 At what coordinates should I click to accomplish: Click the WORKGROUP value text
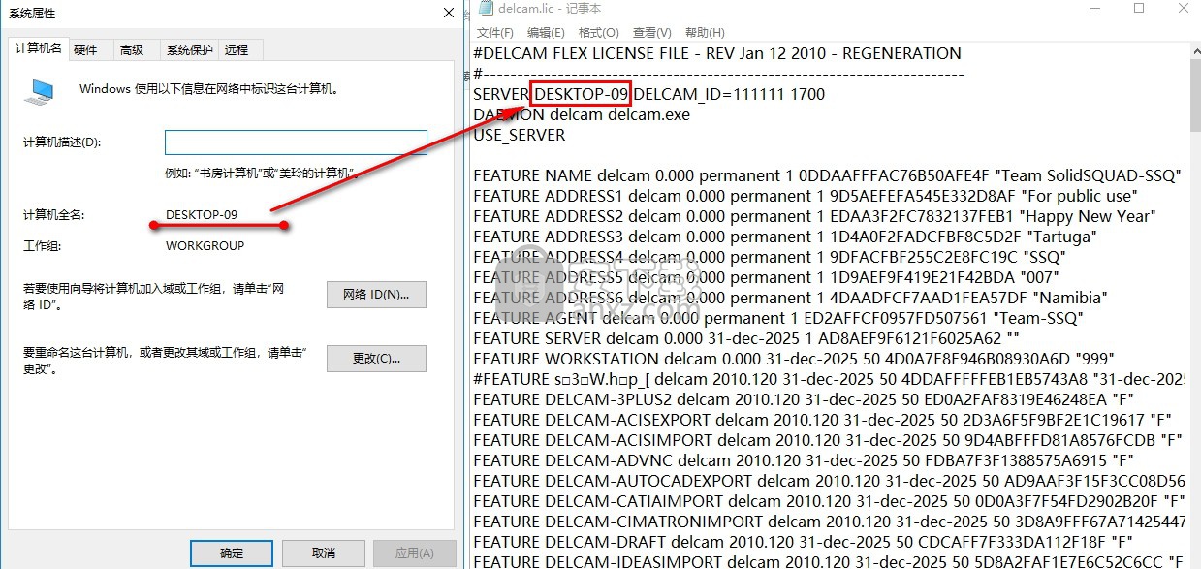click(x=205, y=245)
